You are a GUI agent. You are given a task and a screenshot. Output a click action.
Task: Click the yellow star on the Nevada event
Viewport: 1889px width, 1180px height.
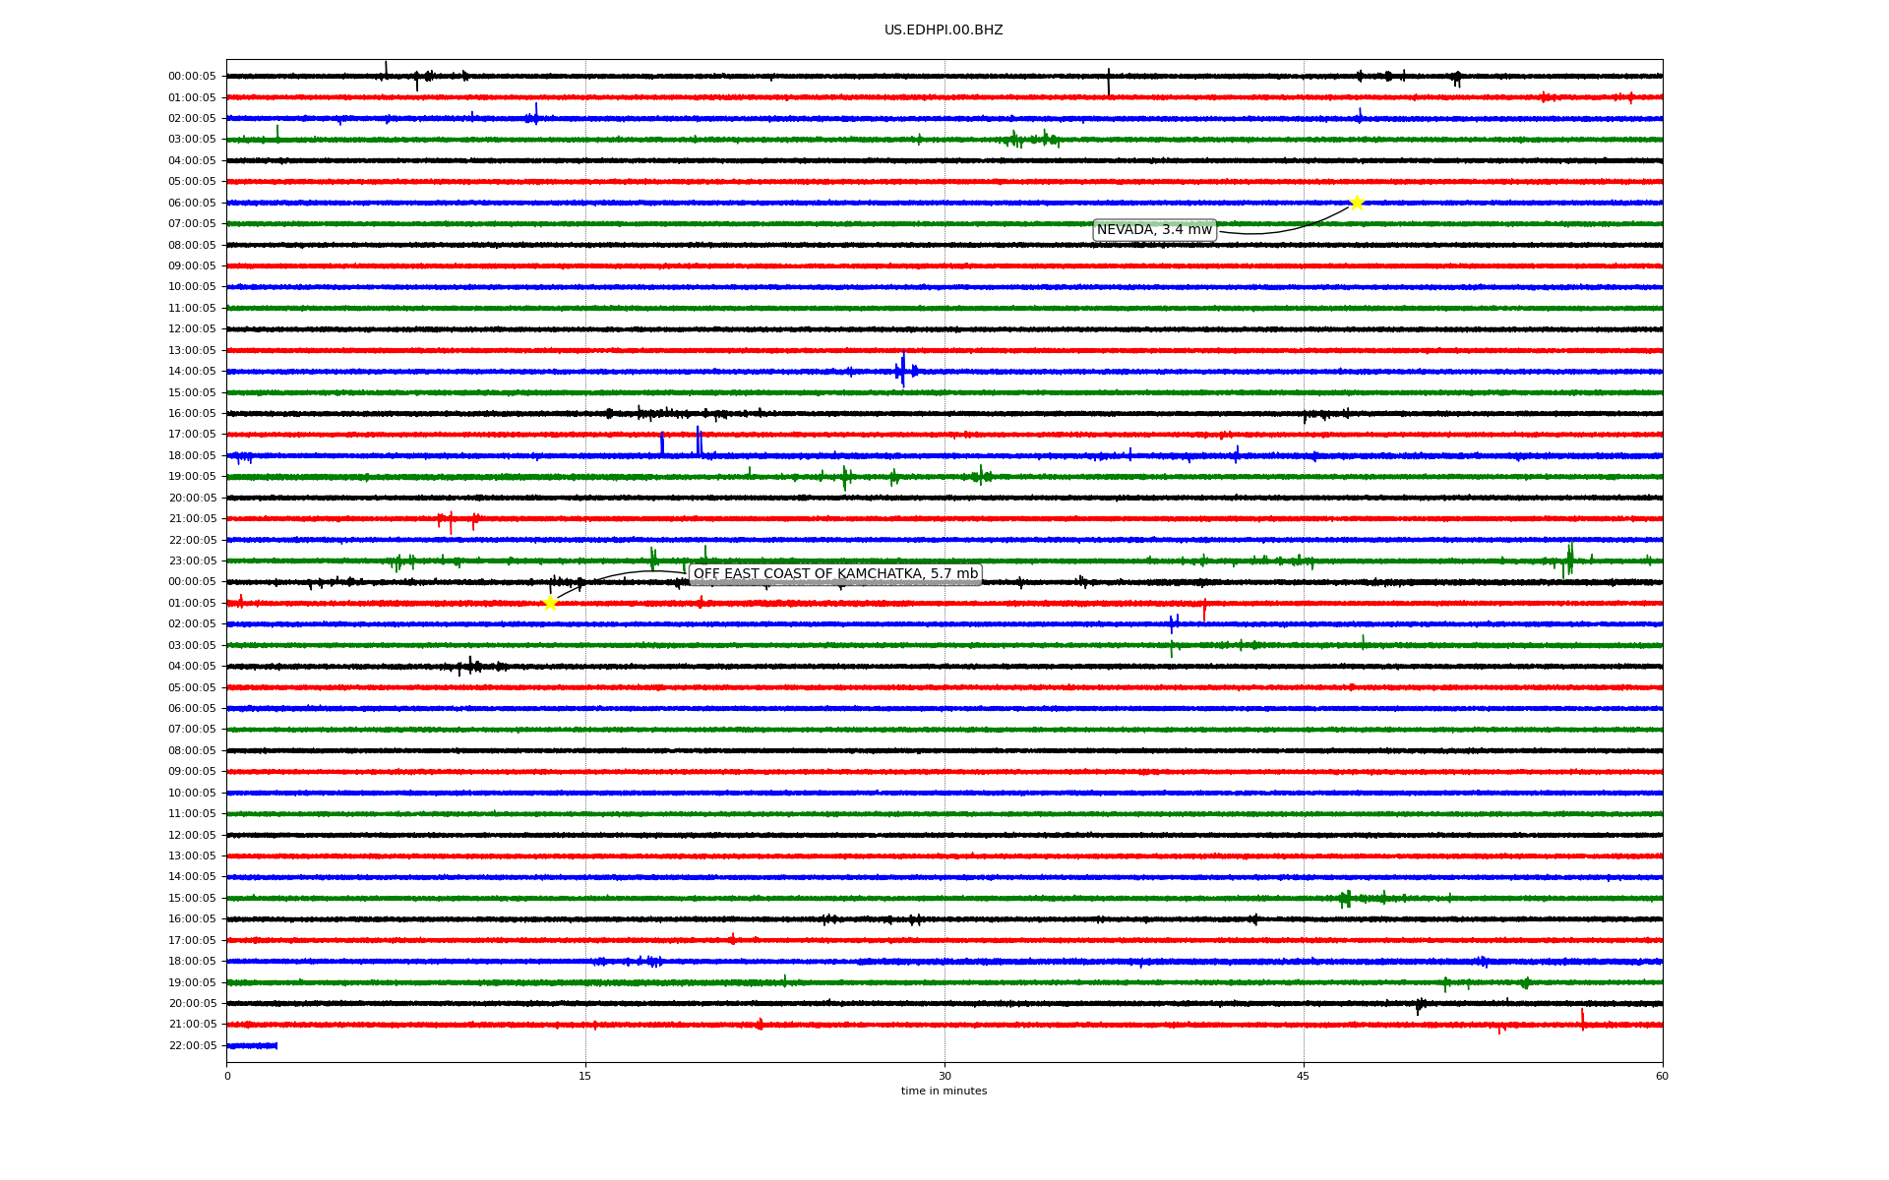(x=1357, y=203)
